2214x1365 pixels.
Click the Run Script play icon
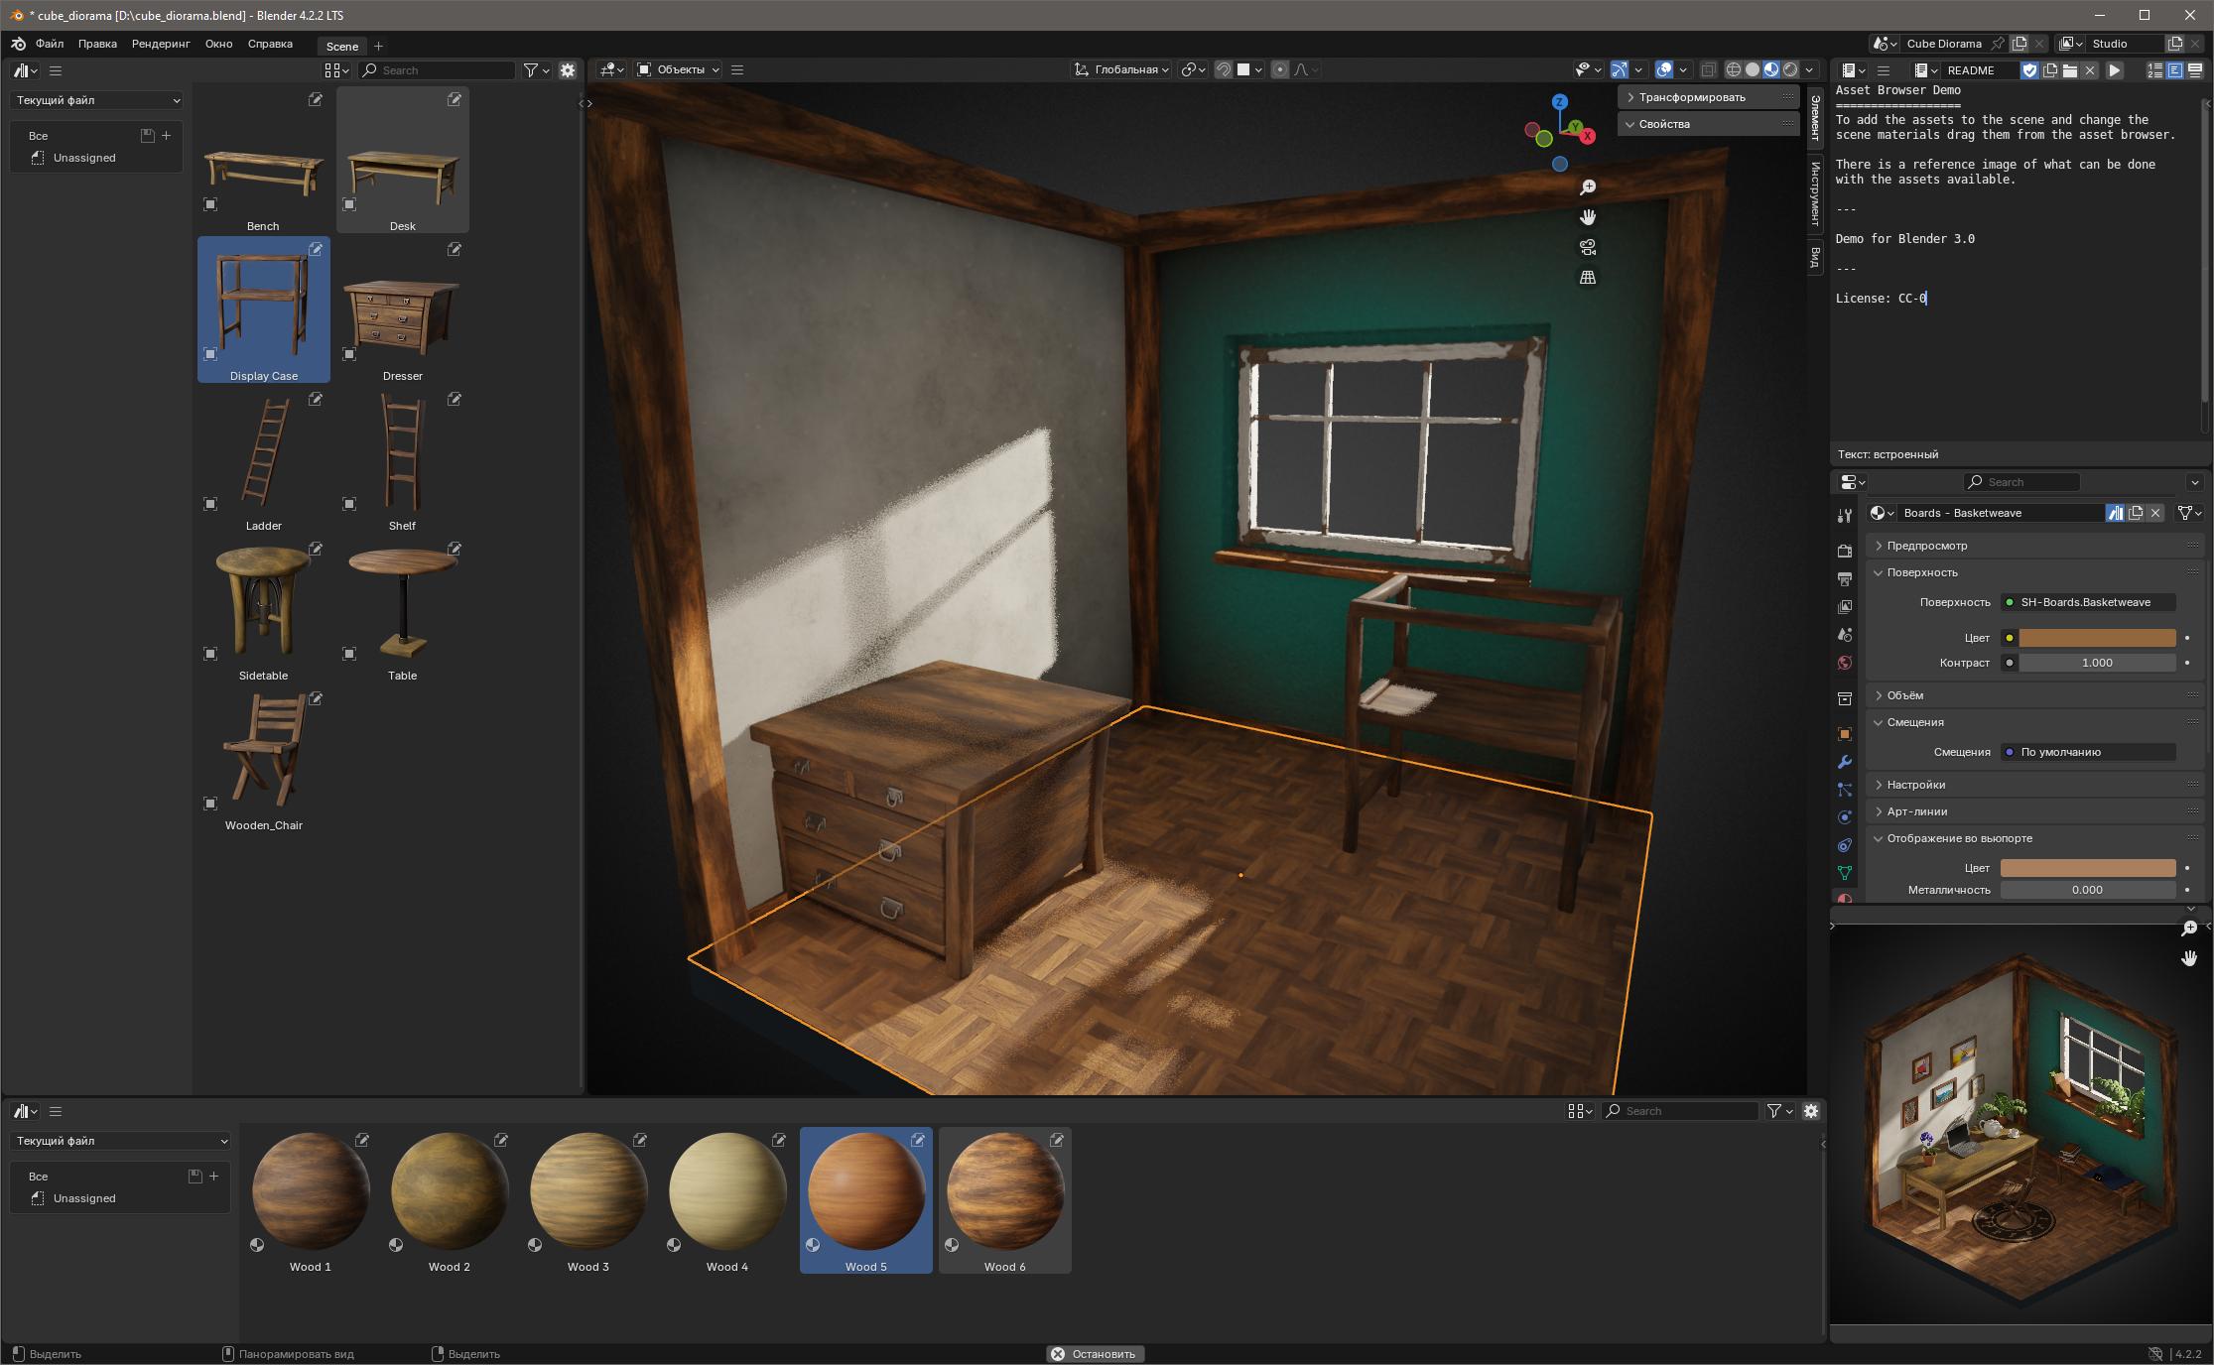tap(2115, 70)
